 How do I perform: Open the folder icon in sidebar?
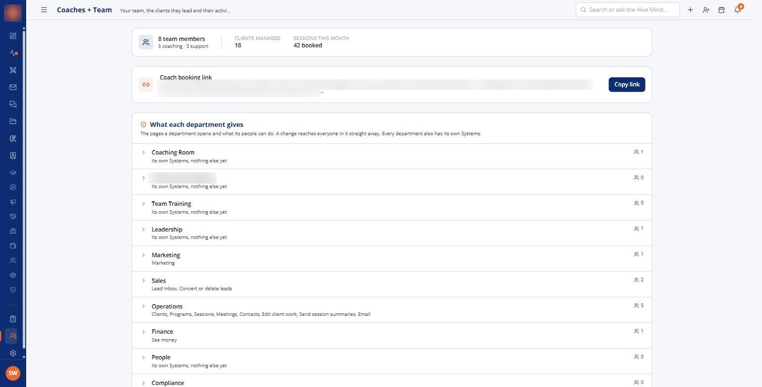pyautogui.click(x=13, y=121)
